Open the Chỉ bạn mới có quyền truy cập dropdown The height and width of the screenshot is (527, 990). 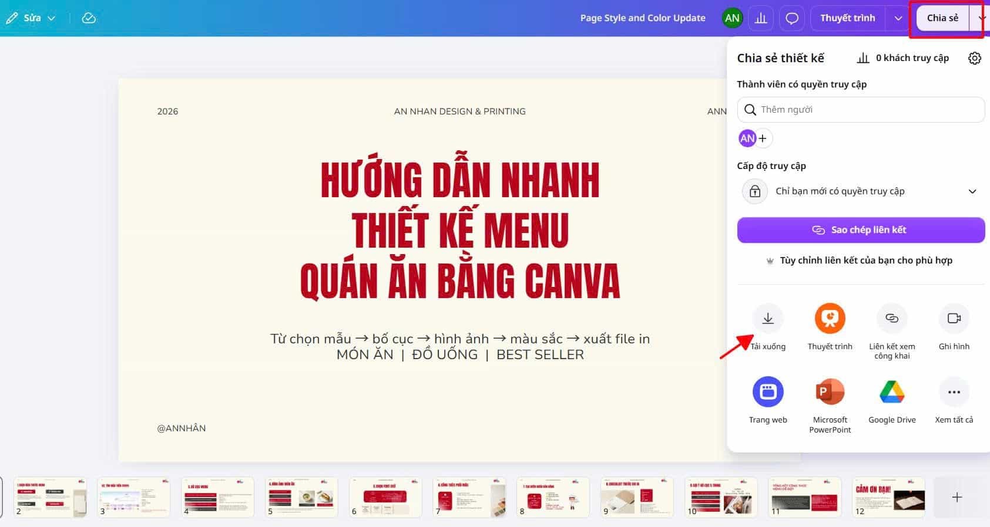861,191
